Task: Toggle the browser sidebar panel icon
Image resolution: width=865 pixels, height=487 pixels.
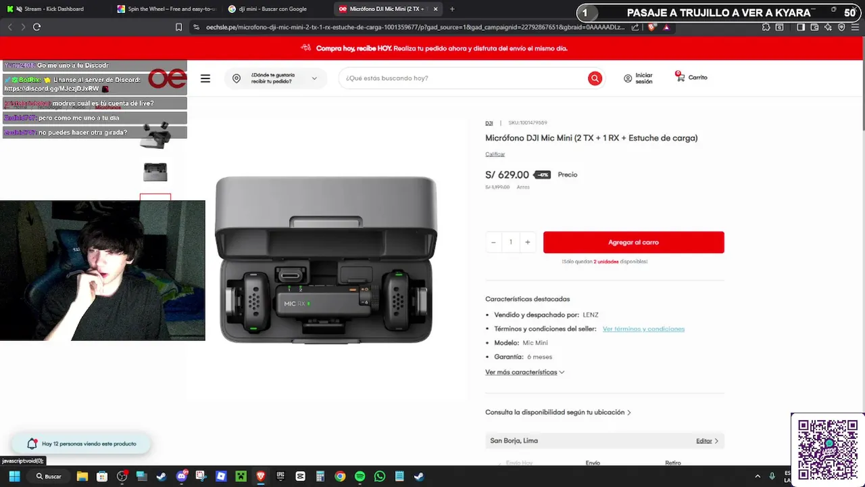Action: (801, 27)
